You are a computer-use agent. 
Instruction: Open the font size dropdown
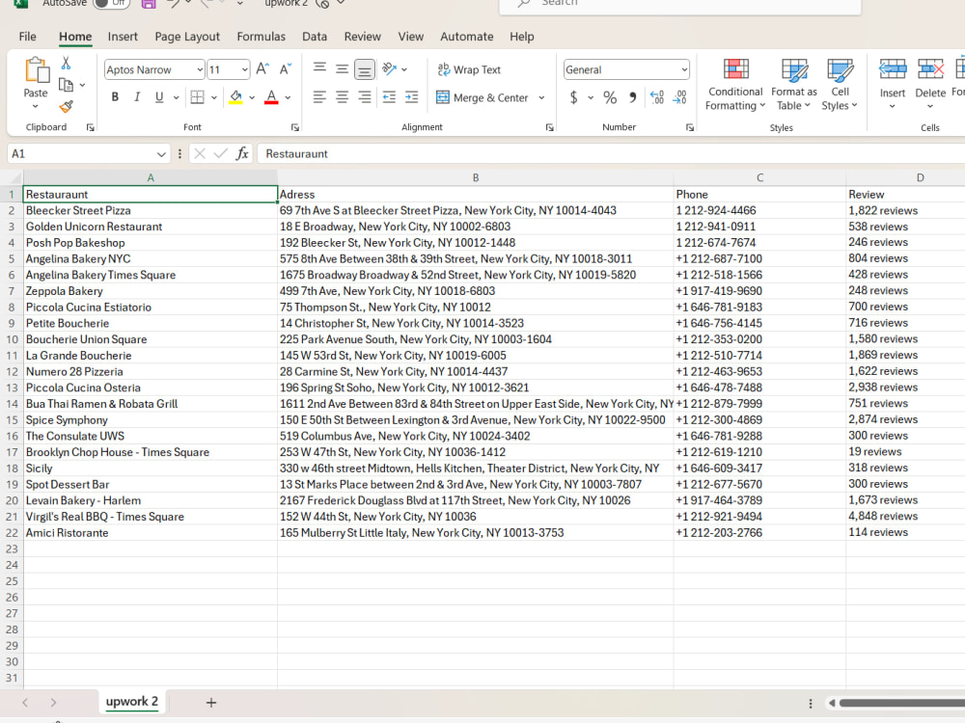point(244,69)
